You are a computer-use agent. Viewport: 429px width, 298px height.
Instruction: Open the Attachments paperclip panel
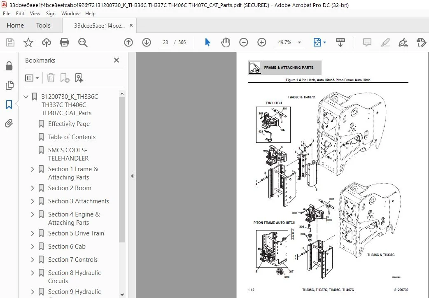[9, 123]
